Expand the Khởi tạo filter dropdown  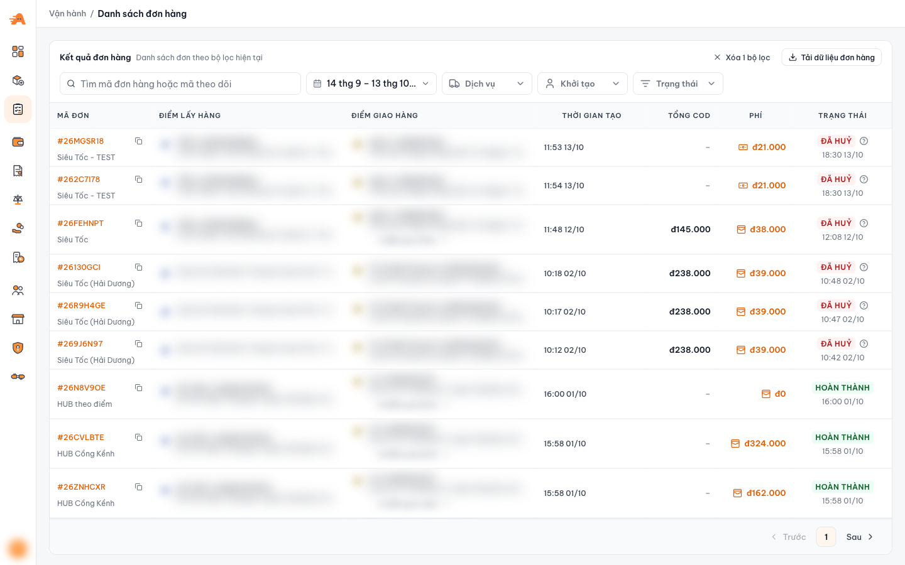(x=583, y=83)
